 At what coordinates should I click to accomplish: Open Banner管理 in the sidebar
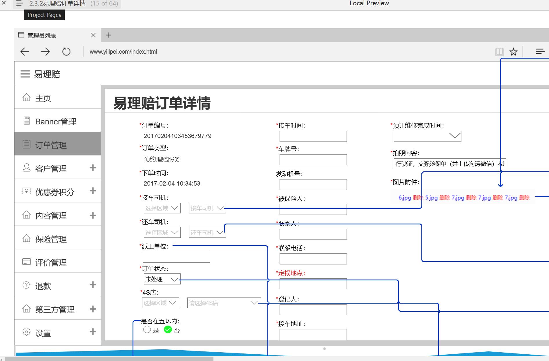point(57,120)
